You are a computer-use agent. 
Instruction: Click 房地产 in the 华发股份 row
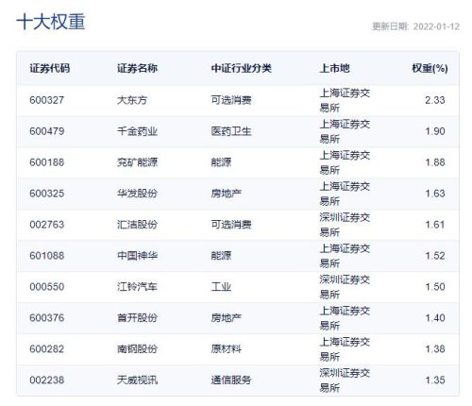tap(226, 194)
